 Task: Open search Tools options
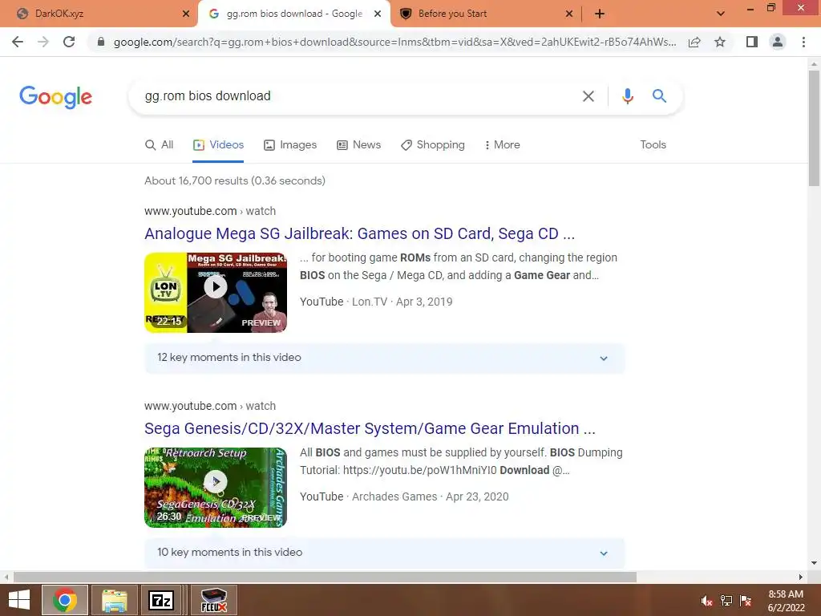pos(653,145)
